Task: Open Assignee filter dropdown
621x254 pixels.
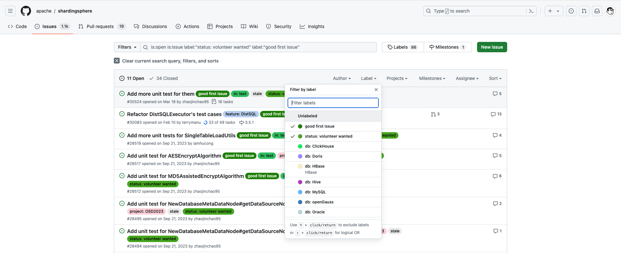Action: pyautogui.click(x=467, y=78)
